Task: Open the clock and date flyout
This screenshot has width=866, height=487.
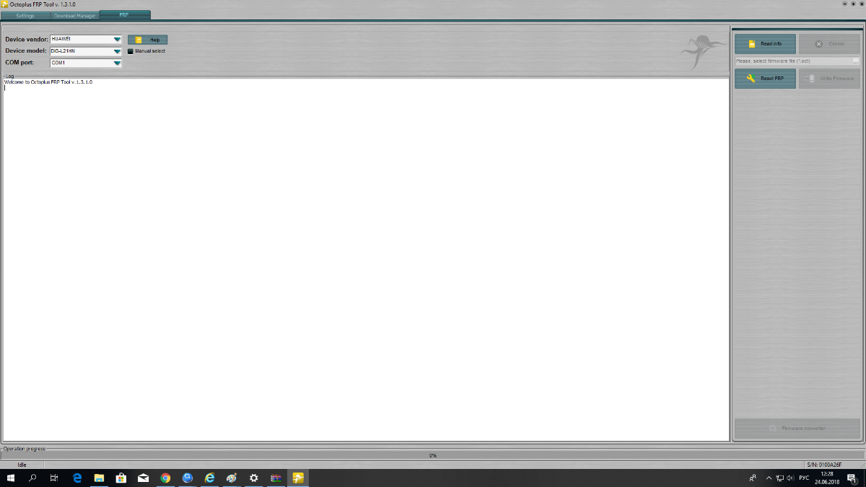Action: click(x=826, y=478)
